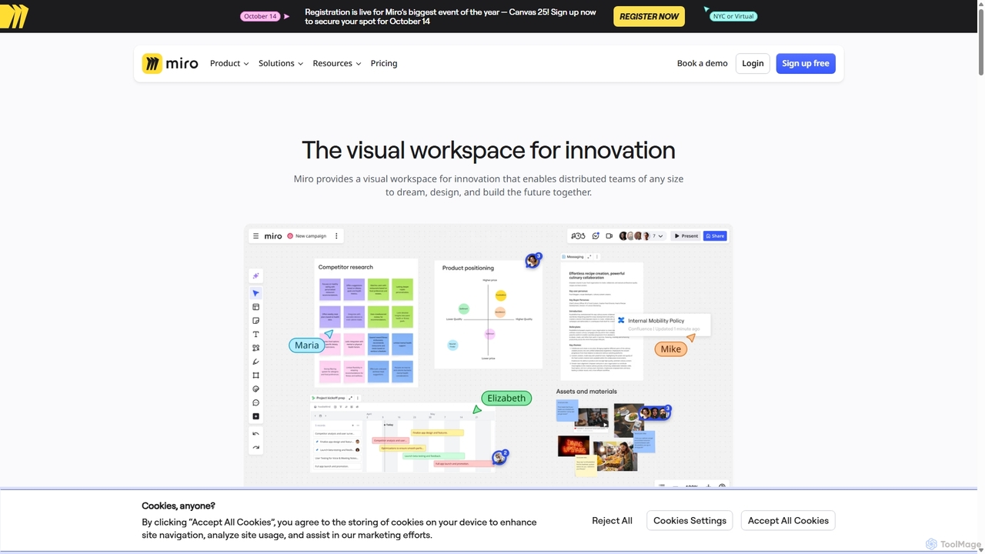Click Sign up free
Viewport: 985px width, 554px height.
806,63
